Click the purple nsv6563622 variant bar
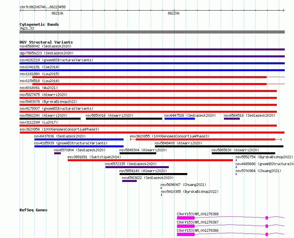Image resolution: width=294 pixels, height=238 pixels. point(129,181)
